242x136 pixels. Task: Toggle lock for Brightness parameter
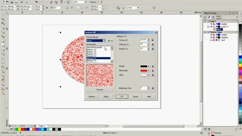153,88
